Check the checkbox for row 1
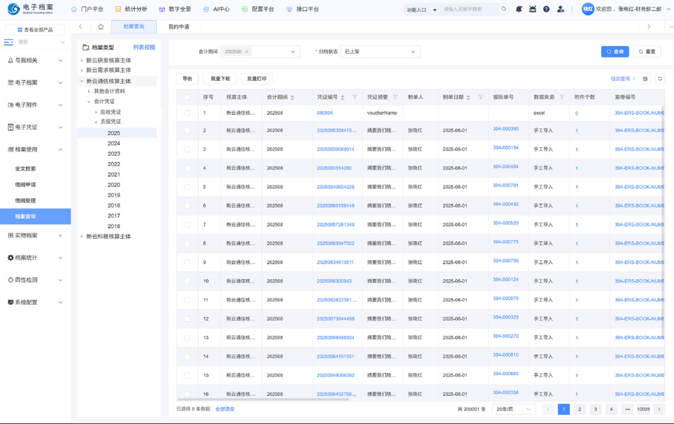The image size is (674, 424). (187, 113)
